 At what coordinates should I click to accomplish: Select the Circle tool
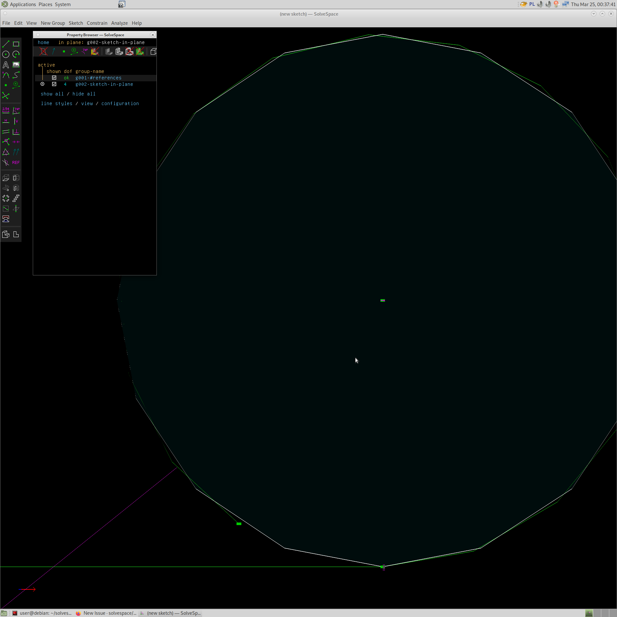pyautogui.click(x=6, y=54)
